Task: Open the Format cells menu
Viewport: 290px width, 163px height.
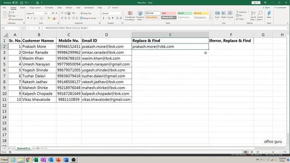Action: click(x=230, y=15)
